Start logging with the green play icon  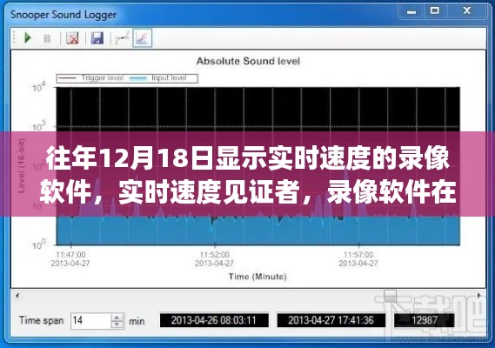click(x=28, y=38)
